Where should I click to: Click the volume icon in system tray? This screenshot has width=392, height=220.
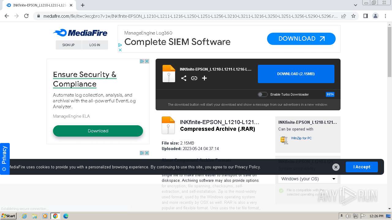point(348,216)
